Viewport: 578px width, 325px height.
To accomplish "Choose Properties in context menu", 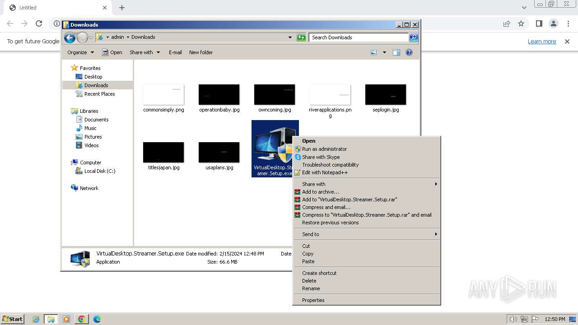I will click(367, 300).
